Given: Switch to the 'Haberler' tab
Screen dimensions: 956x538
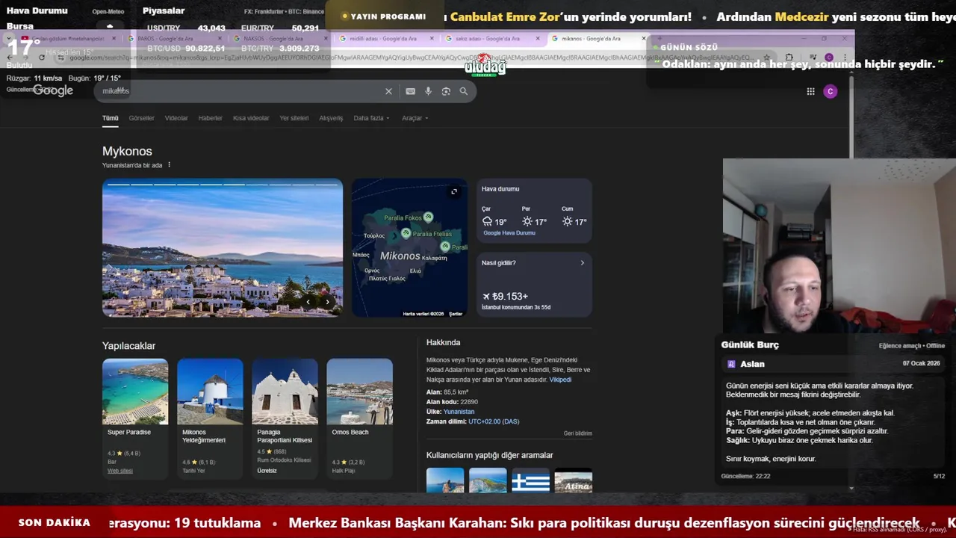Looking at the screenshot, I should pos(210,118).
